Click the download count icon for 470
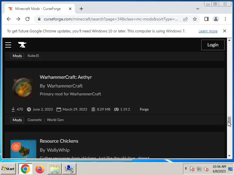The image size is (234, 175). (x=13, y=109)
